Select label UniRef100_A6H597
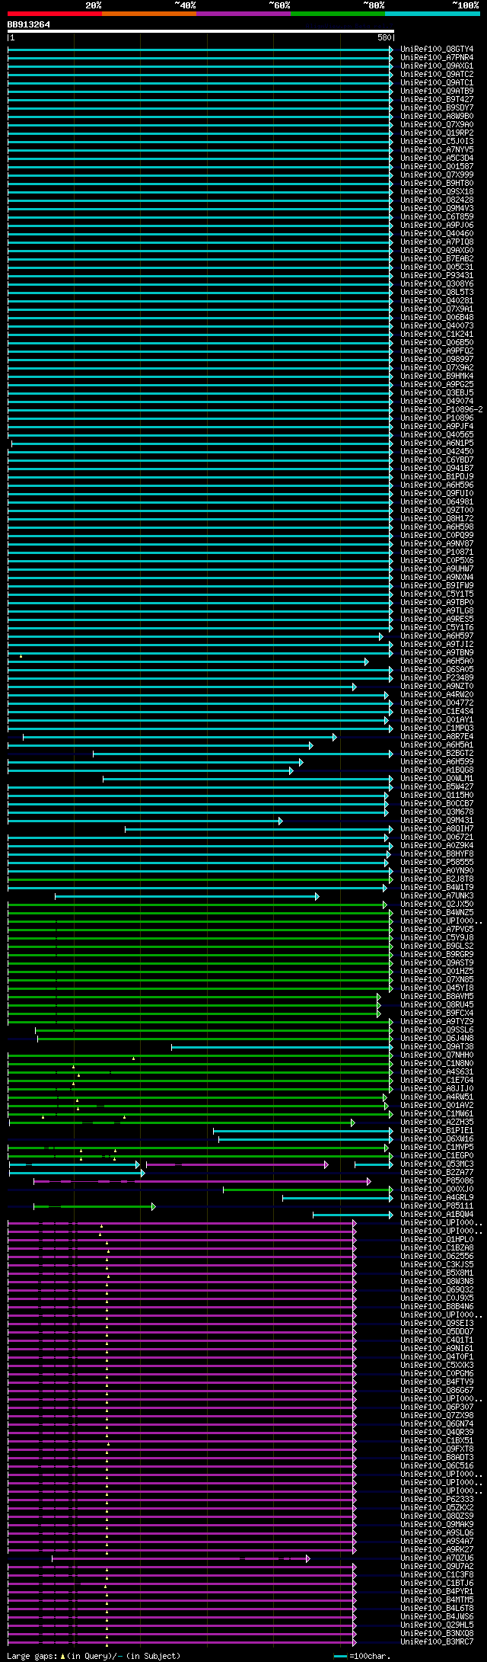This screenshot has width=487, height=1662. point(437,636)
